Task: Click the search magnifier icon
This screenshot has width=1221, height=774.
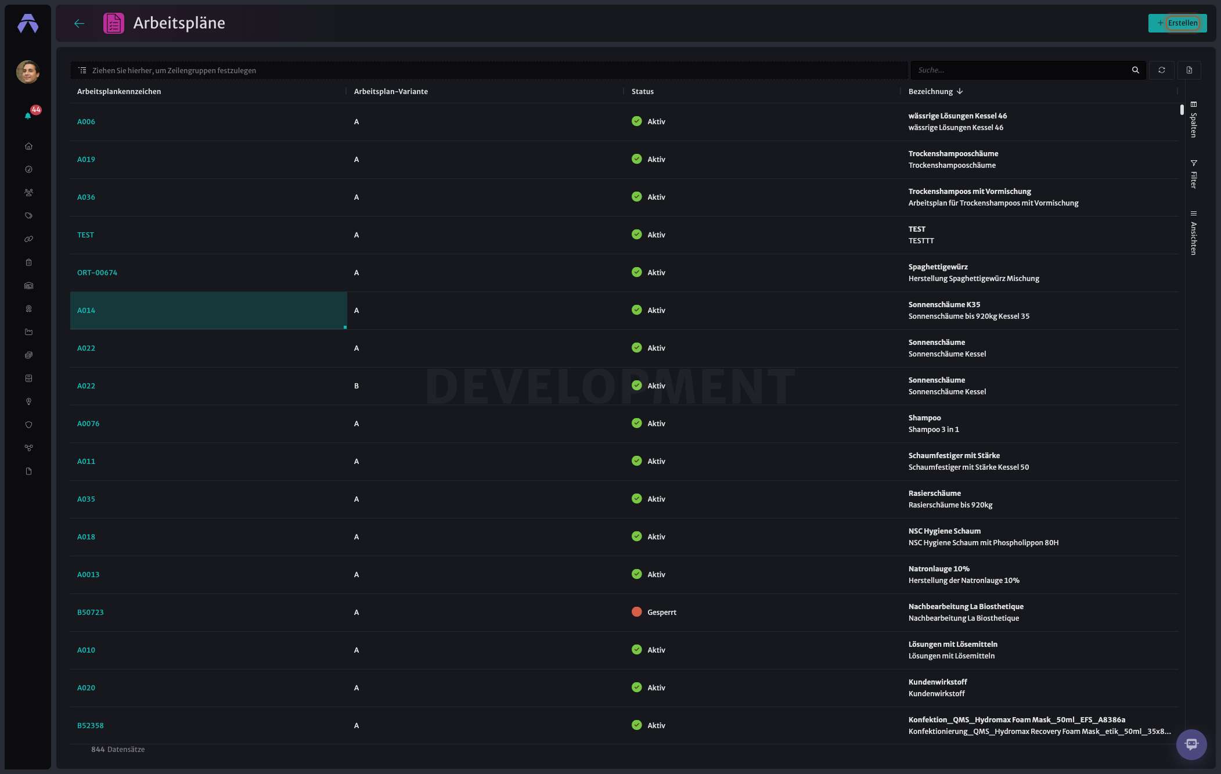Action: point(1135,70)
